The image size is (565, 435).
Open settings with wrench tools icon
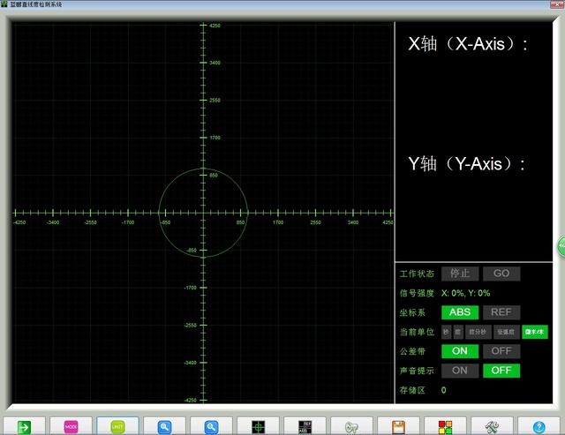(x=493, y=426)
